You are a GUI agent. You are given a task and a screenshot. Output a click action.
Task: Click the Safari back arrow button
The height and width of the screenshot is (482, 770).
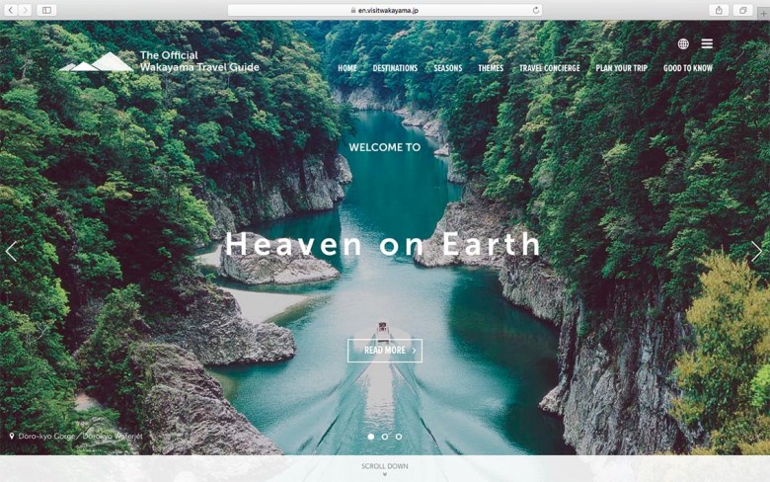pyautogui.click(x=10, y=10)
